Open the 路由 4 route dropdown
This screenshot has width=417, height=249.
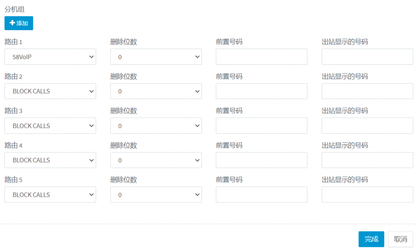coord(50,160)
